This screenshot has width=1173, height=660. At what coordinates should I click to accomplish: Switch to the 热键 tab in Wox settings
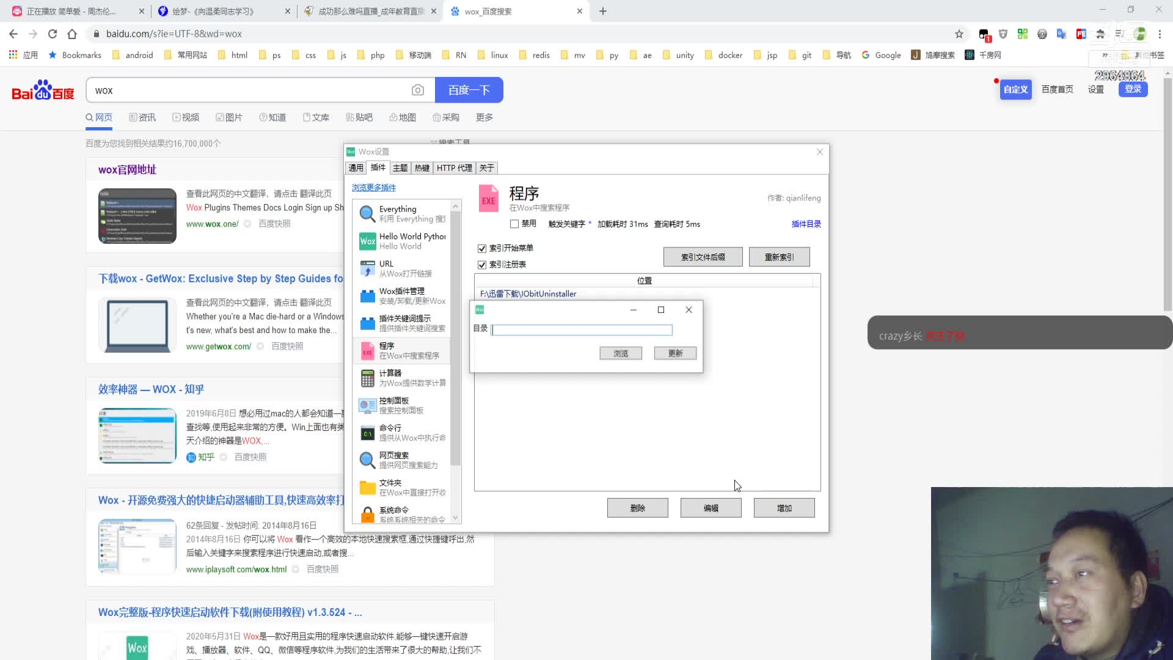coord(422,168)
